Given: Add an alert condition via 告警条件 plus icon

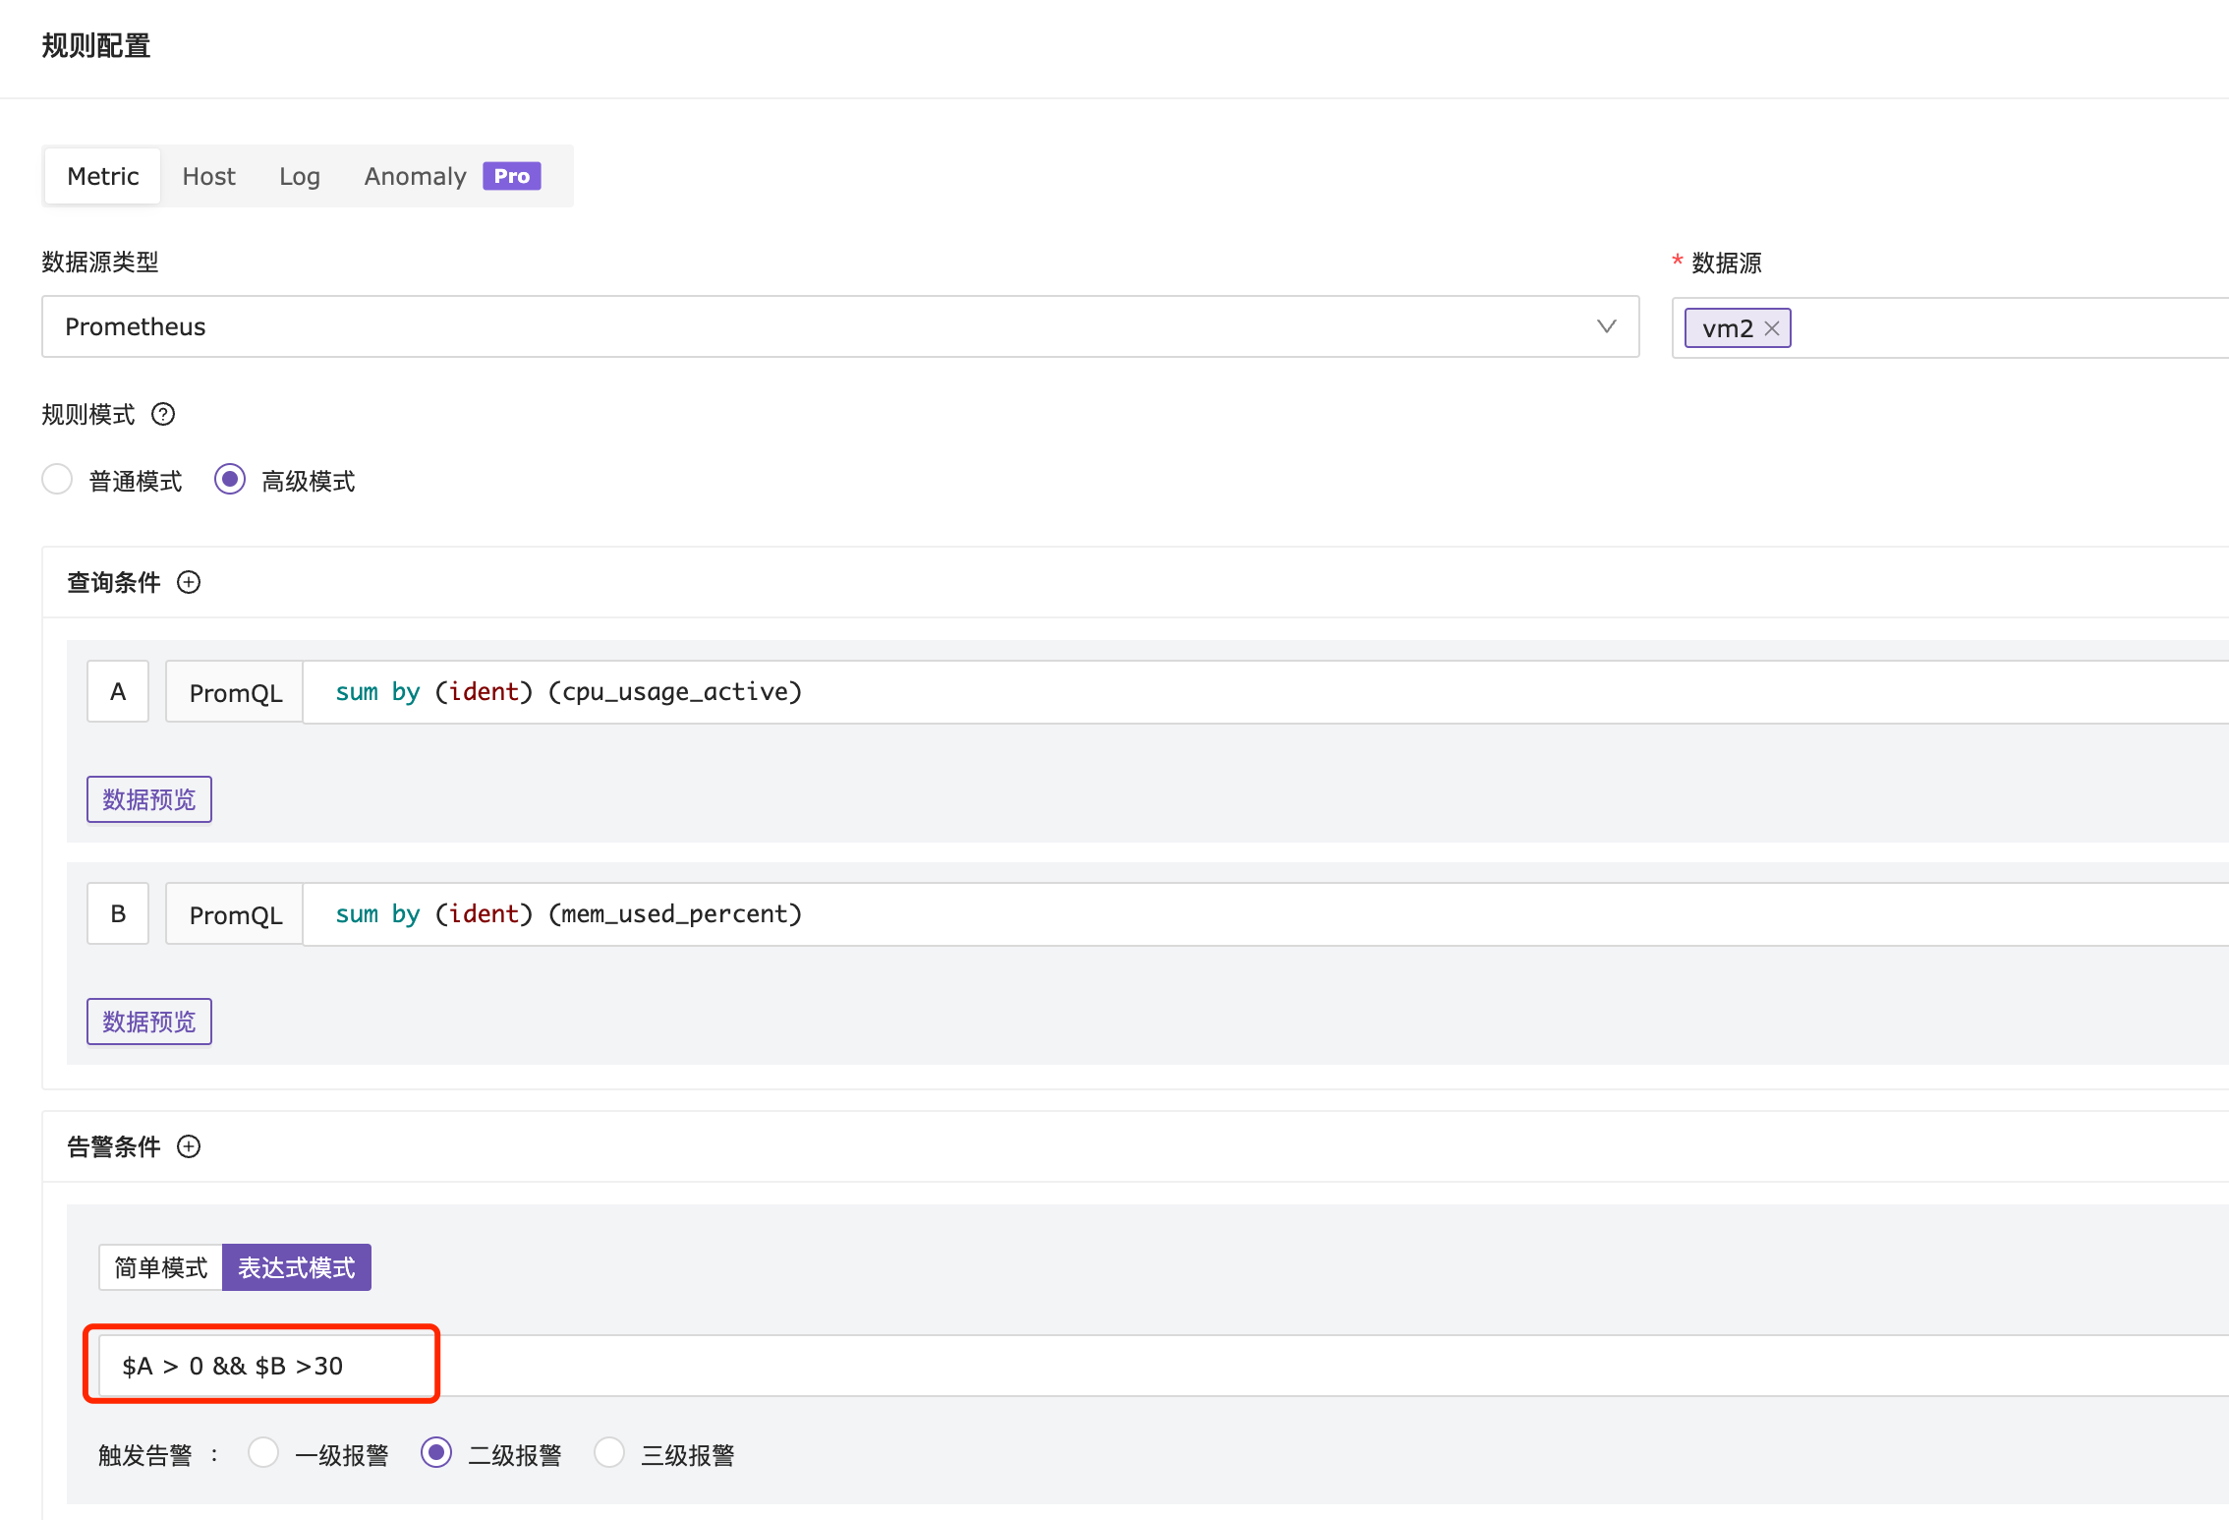Looking at the screenshot, I should pyautogui.click(x=189, y=1146).
